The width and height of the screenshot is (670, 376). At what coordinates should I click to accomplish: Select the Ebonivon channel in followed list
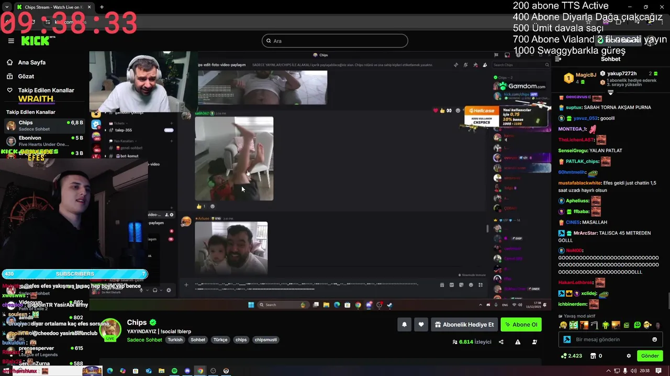click(44, 141)
